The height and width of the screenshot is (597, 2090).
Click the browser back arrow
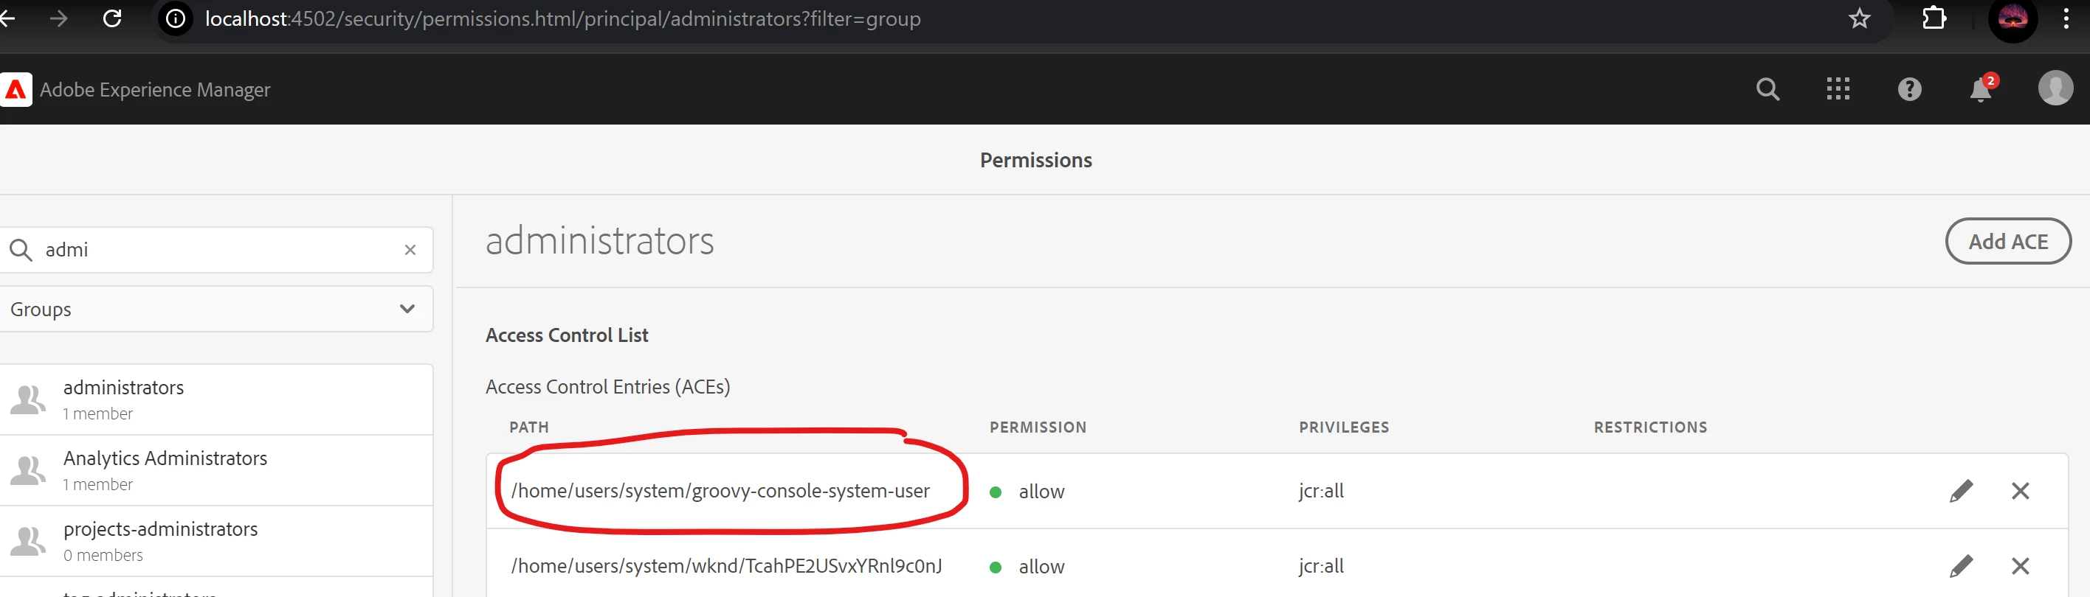(x=7, y=18)
